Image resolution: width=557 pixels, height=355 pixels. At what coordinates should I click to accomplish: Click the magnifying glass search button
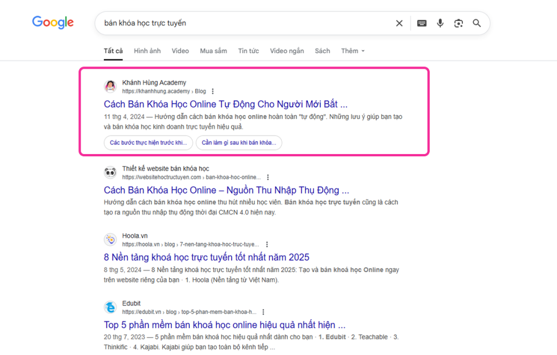pyautogui.click(x=476, y=23)
